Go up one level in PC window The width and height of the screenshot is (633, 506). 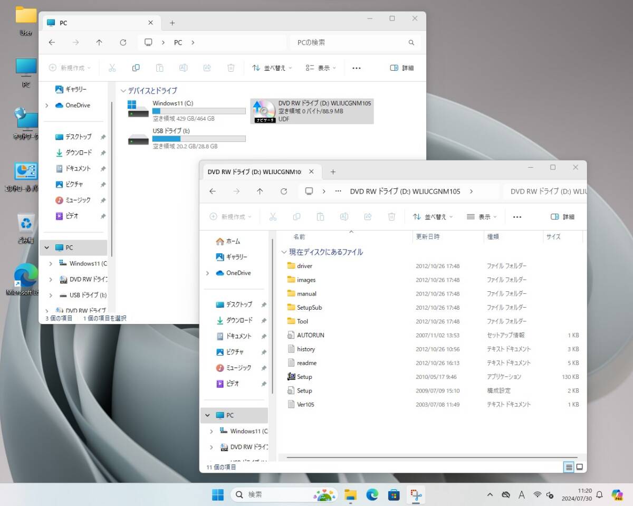pos(99,42)
